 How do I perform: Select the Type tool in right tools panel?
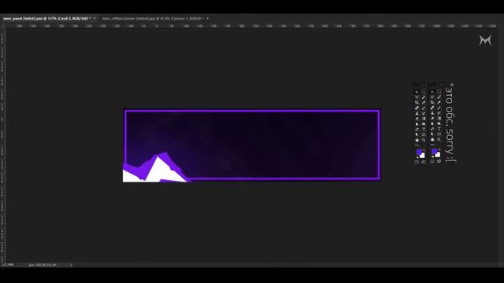(439, 129)
